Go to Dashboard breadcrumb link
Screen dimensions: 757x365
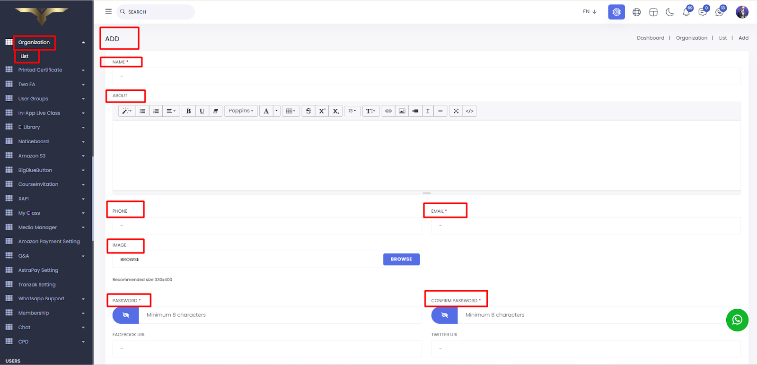(x=650, y=38)
